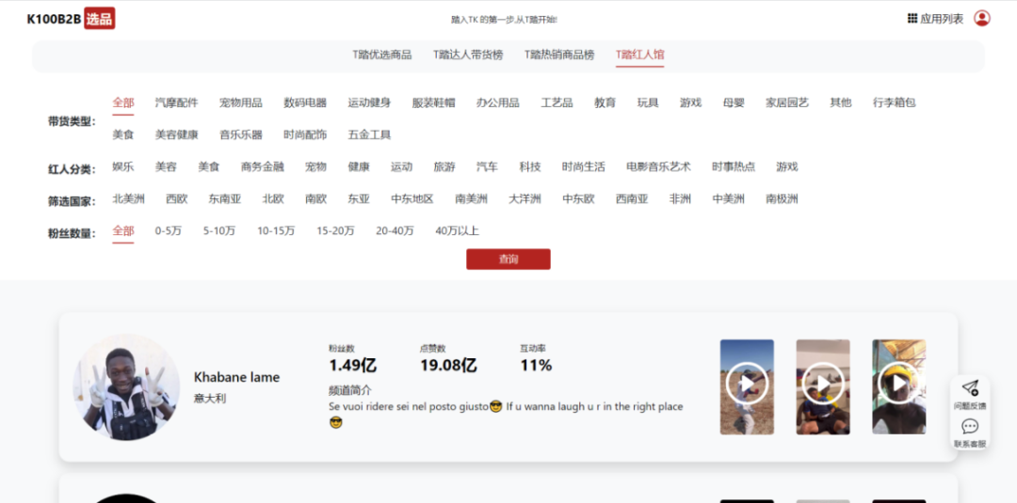The height and width of the screenshot is (503, 1017).
Task: Choose 家居园艺 product category
Action: point(786,102)
